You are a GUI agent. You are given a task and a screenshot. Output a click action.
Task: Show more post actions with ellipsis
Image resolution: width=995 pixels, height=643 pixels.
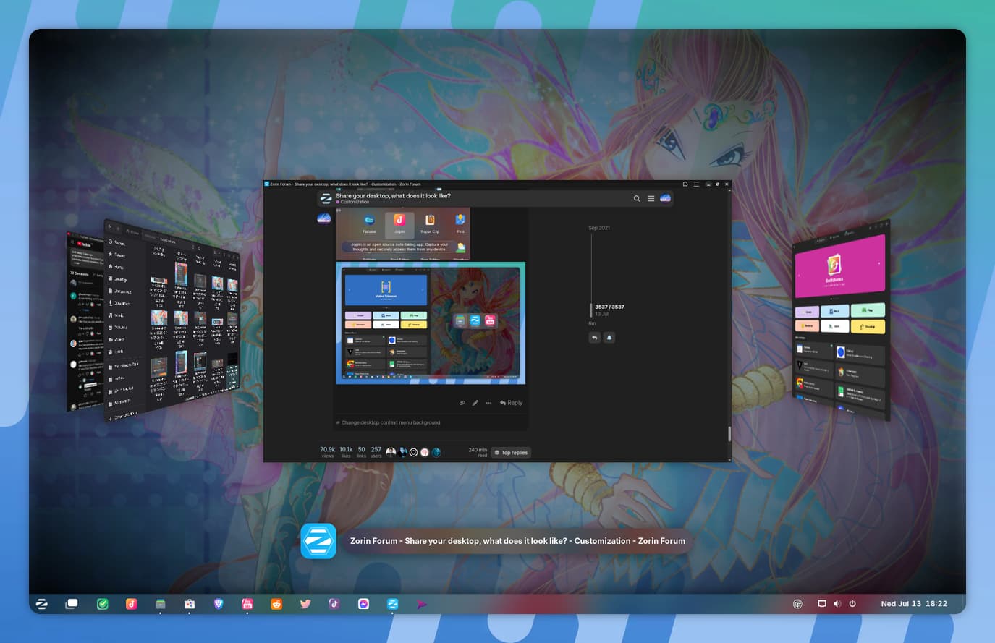pos(488,403)
